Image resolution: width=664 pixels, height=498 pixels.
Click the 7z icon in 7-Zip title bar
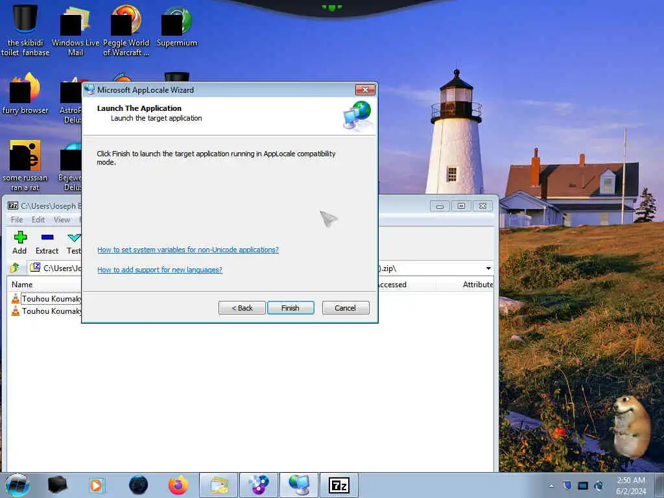[x=13, y=206]
